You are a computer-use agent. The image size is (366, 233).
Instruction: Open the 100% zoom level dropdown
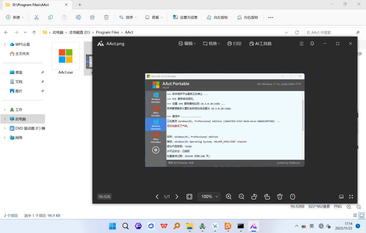coord(209,197)
